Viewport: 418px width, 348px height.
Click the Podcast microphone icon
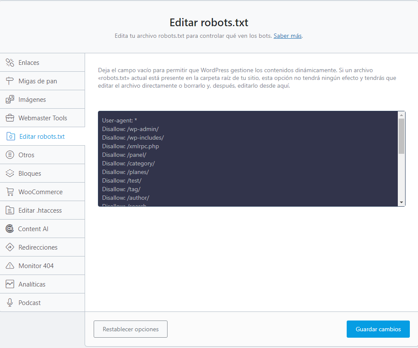coord(10,302)
